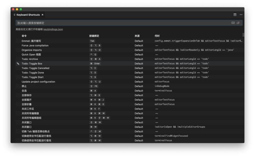Click the vertical scrollbar thumb of the list
This screenshot has width=255, height=157.
(243, 35)
